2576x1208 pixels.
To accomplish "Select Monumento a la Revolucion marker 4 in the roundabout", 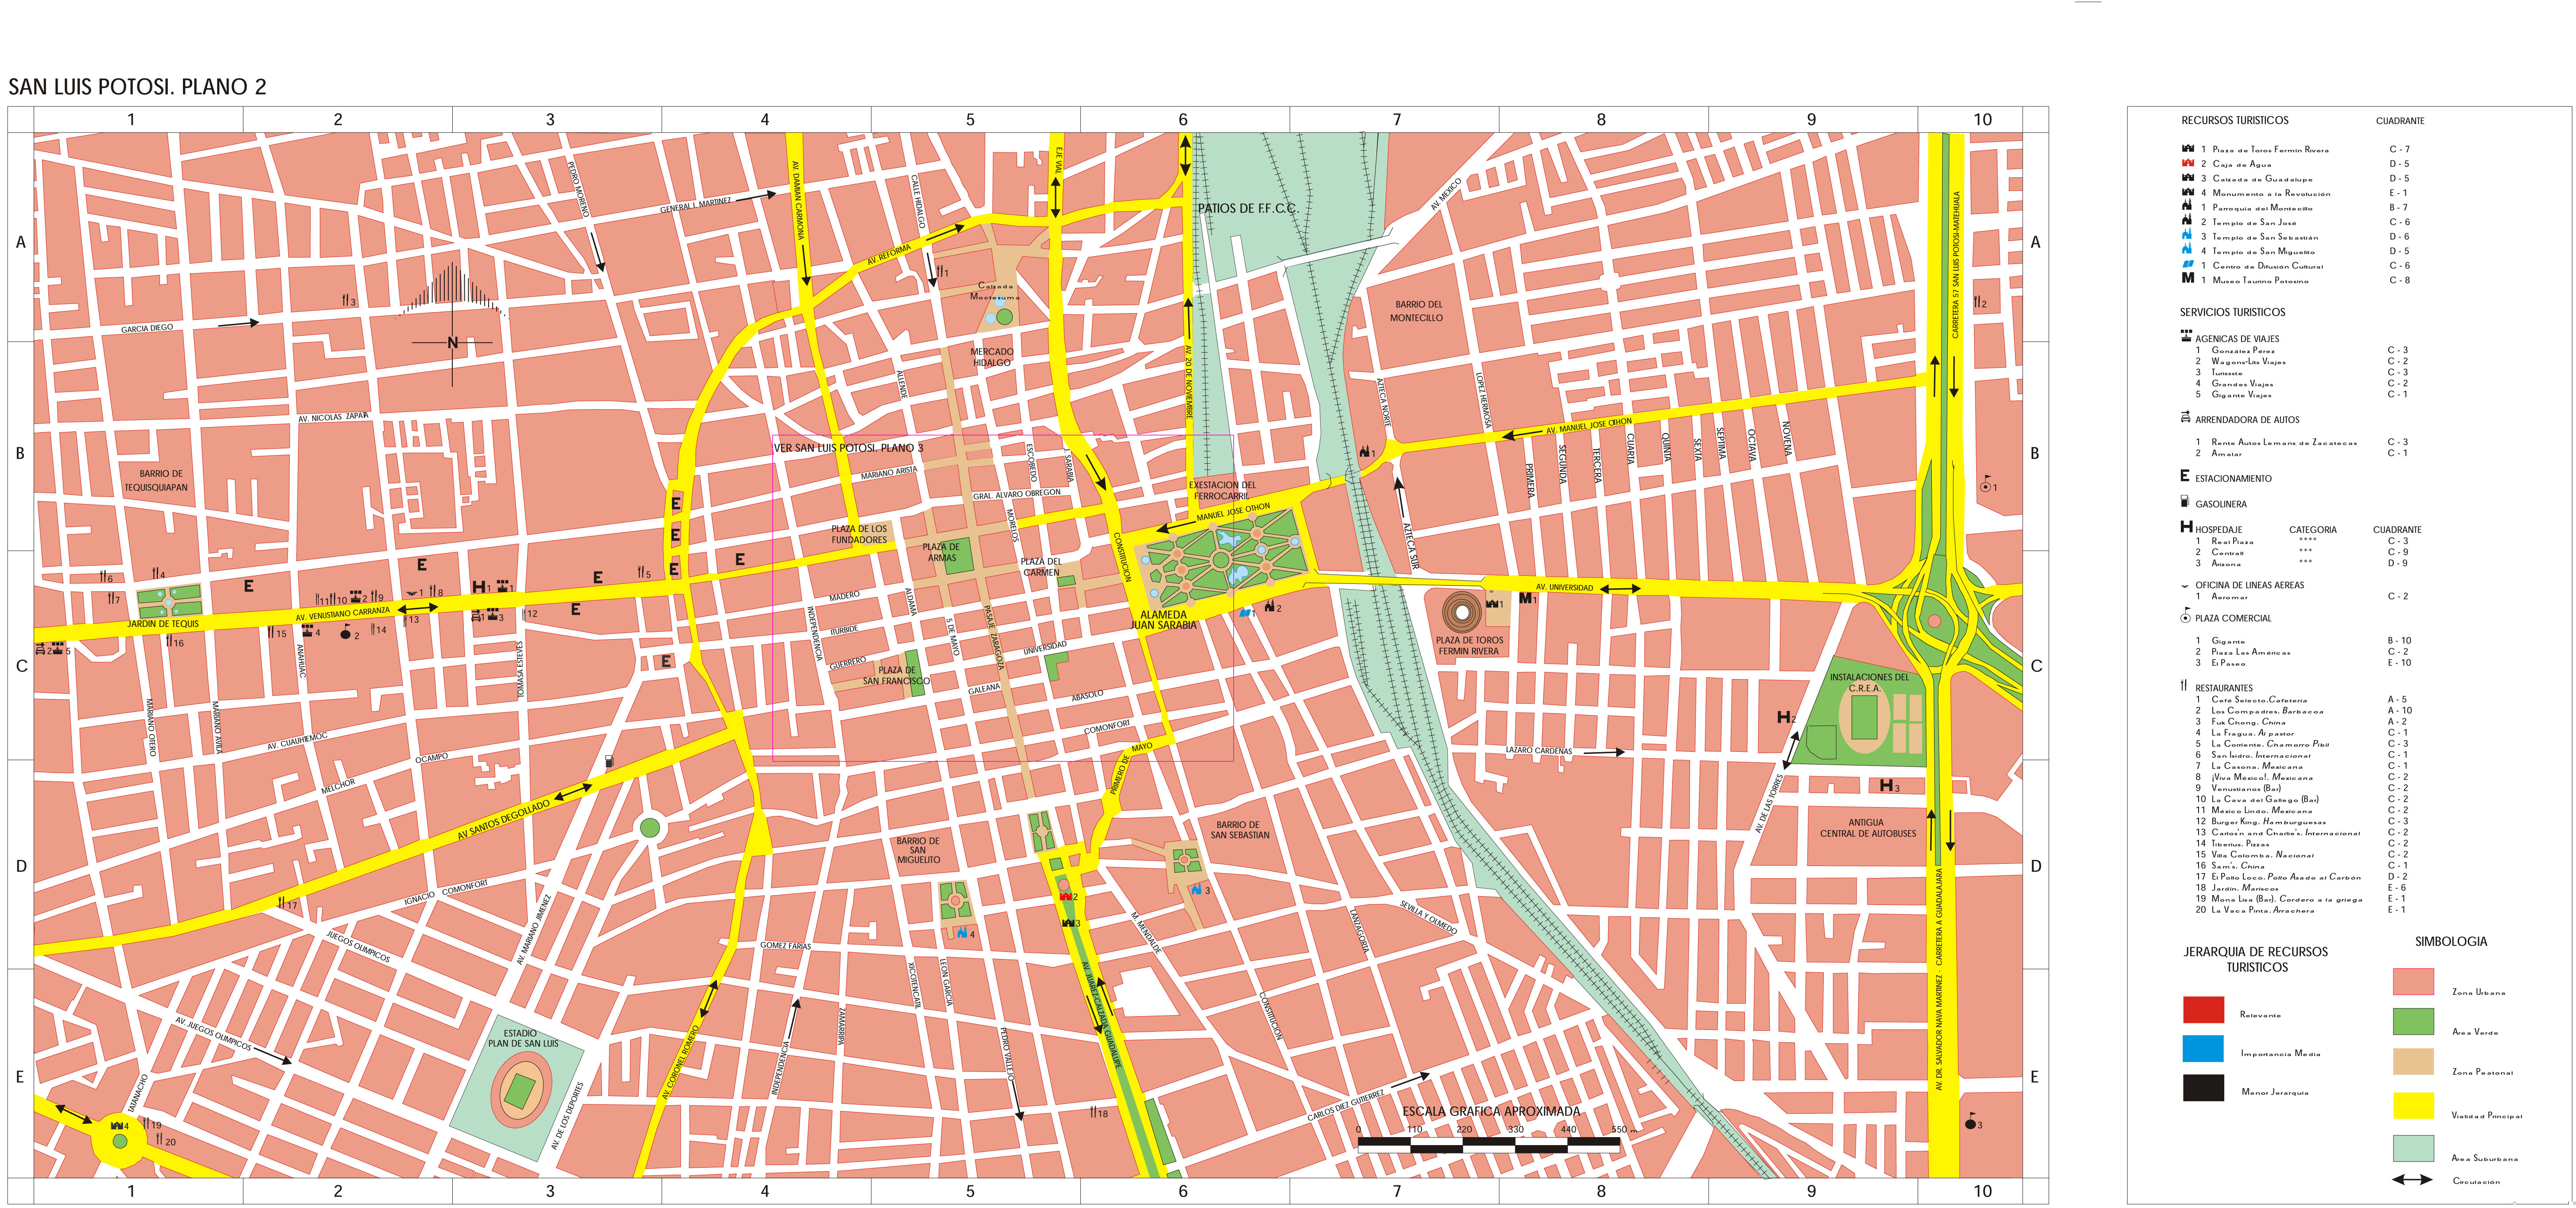I will (119, 1126).
